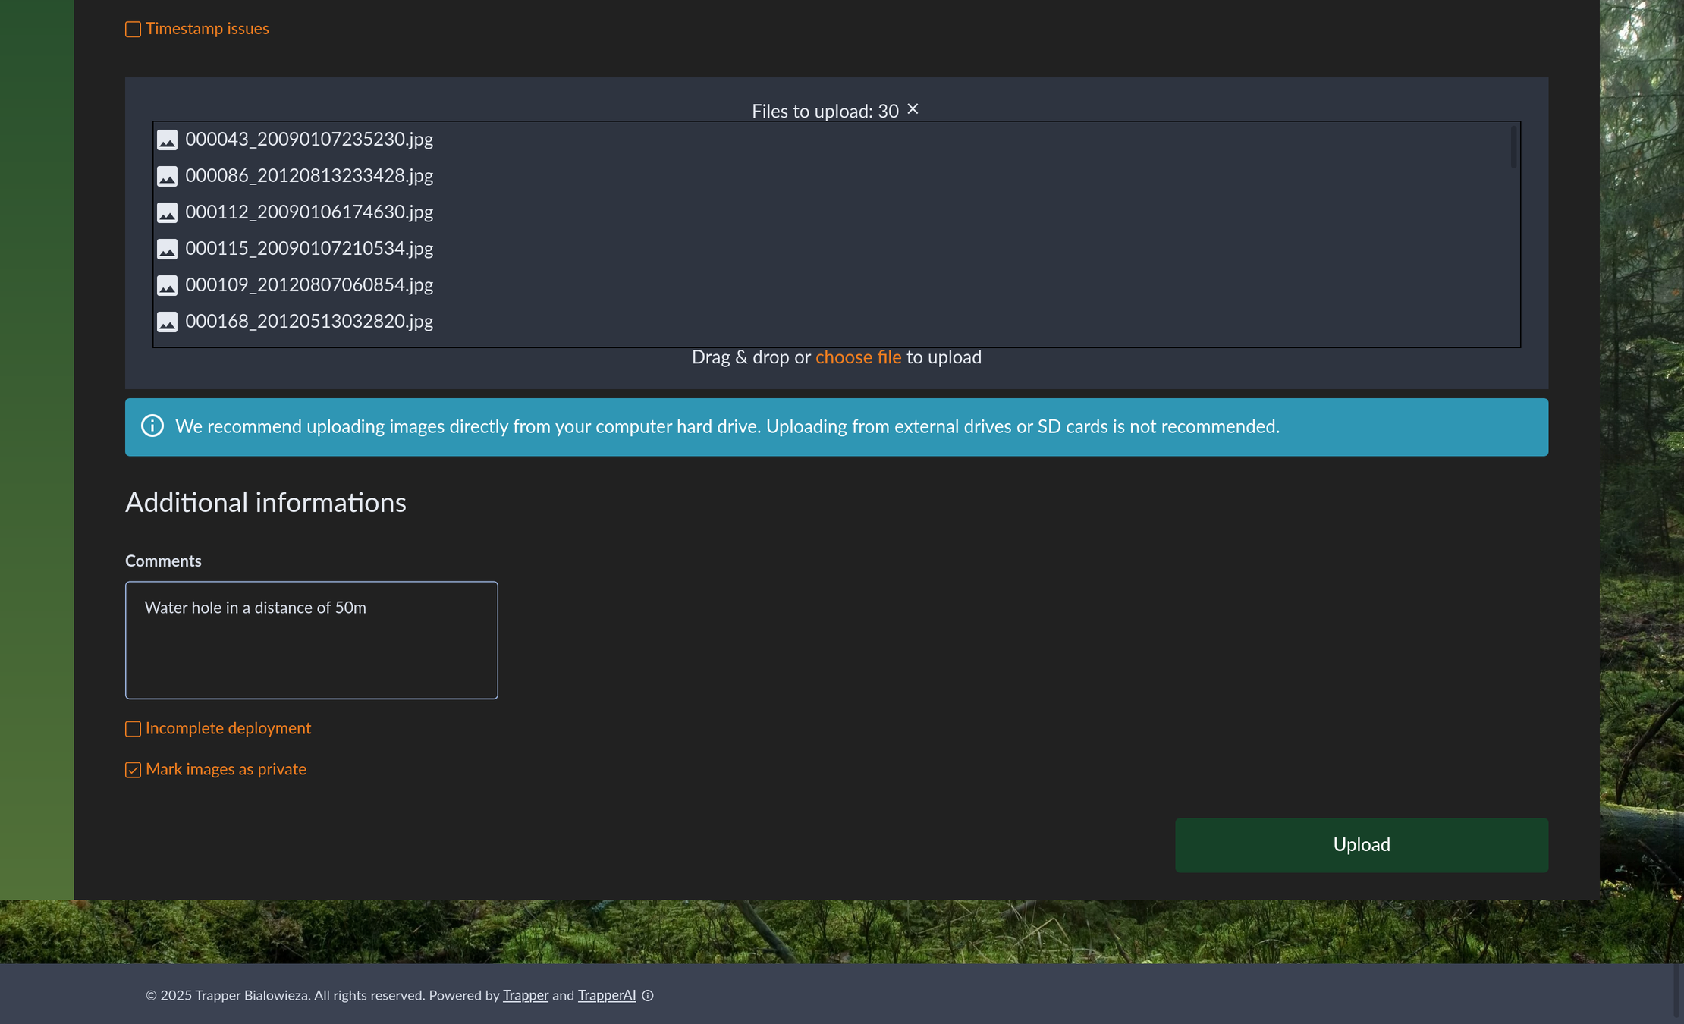This screenshot has width=1684, height=1024.
Task: Clear the files to upload list
Action: [x=913, y=109]
